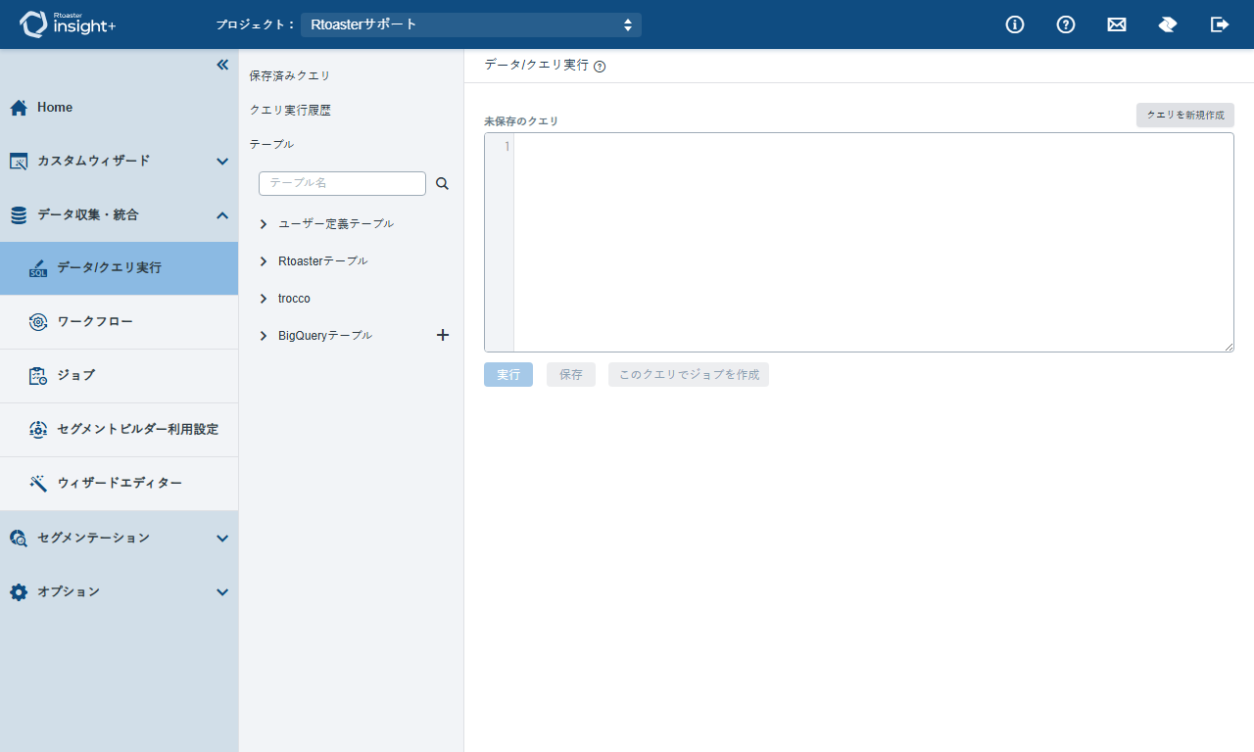Expand セグメンテーション menu chevron
The image size is (1254, 752).
(x=222, y=539)
